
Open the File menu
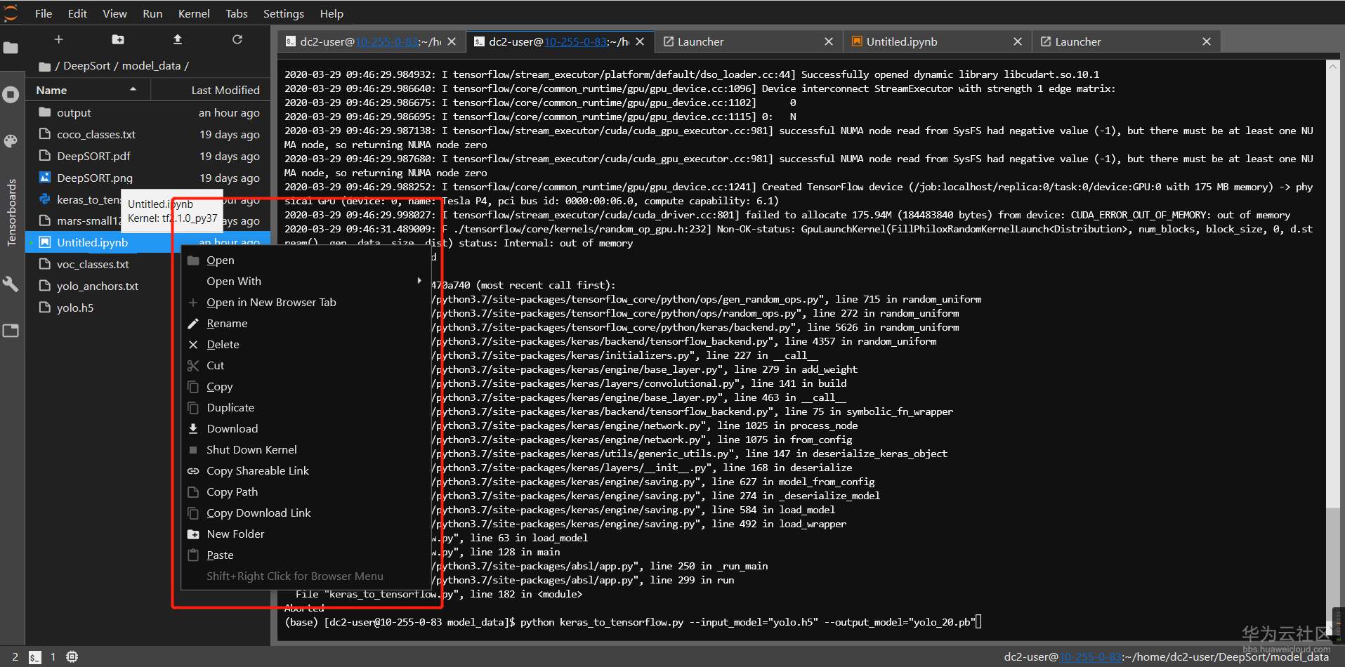(x=44, y=13)
